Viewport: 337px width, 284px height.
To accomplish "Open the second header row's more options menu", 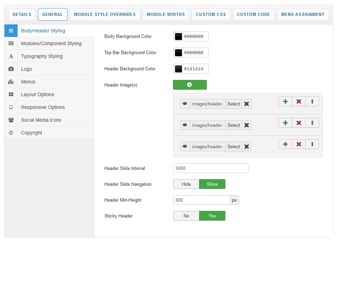I will (x=312, y=123).
